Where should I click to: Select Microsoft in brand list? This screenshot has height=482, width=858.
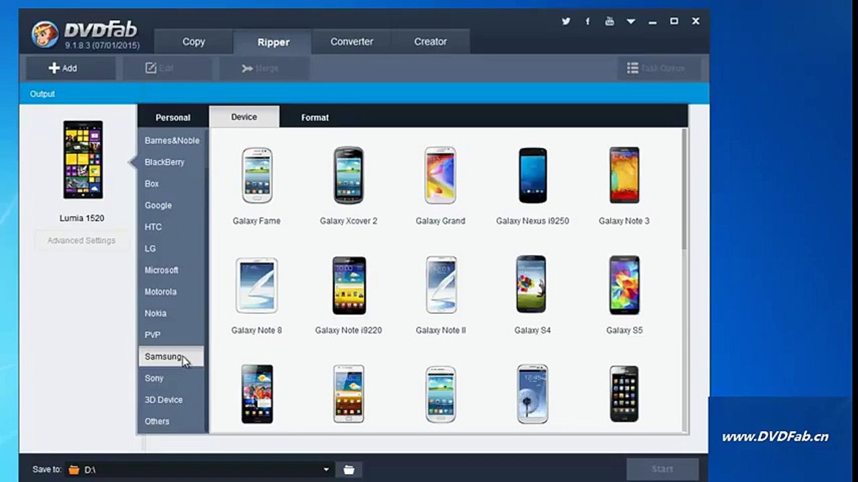point(172,270)
